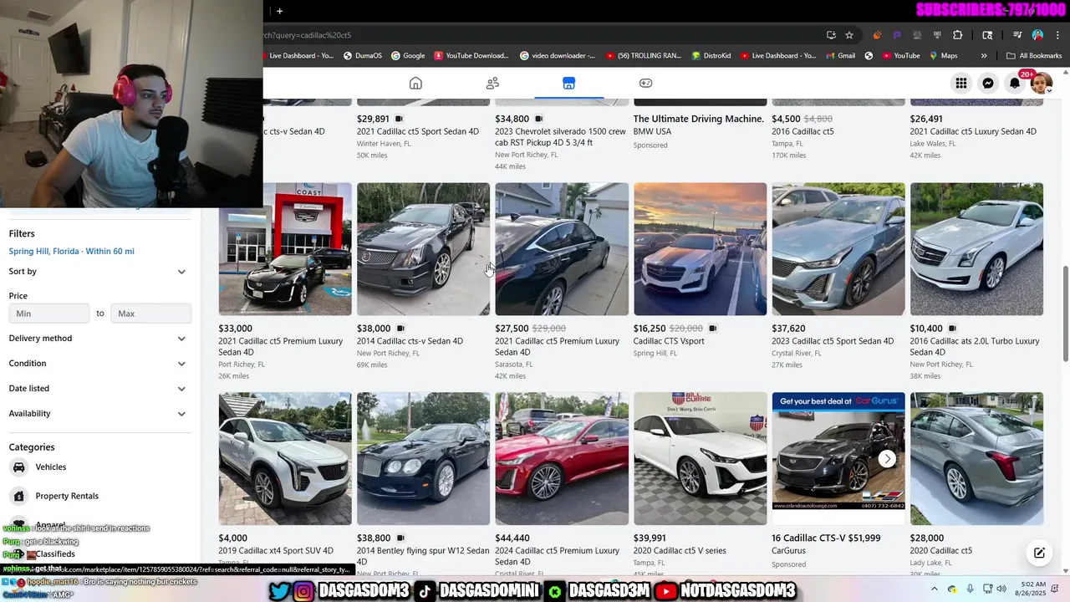Open Facebook menu grid icon
Screen dimensions: 1070x602
[961, 83]
